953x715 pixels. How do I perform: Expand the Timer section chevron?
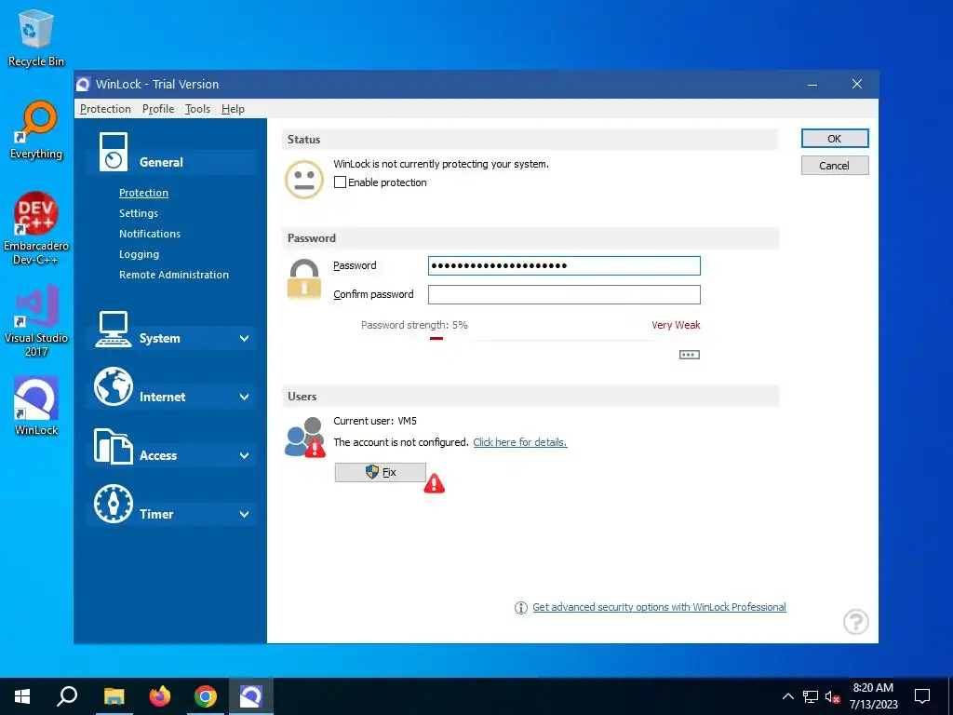point(245,514)
